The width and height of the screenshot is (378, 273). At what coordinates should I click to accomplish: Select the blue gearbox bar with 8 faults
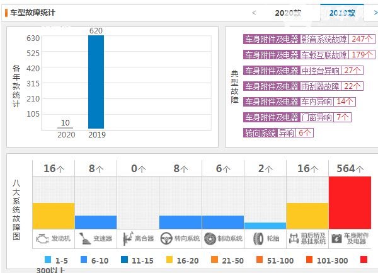tap(96, 222)
